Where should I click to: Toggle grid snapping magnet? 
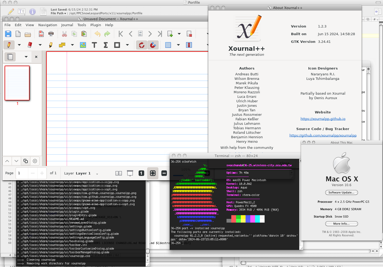pos(153,45)
